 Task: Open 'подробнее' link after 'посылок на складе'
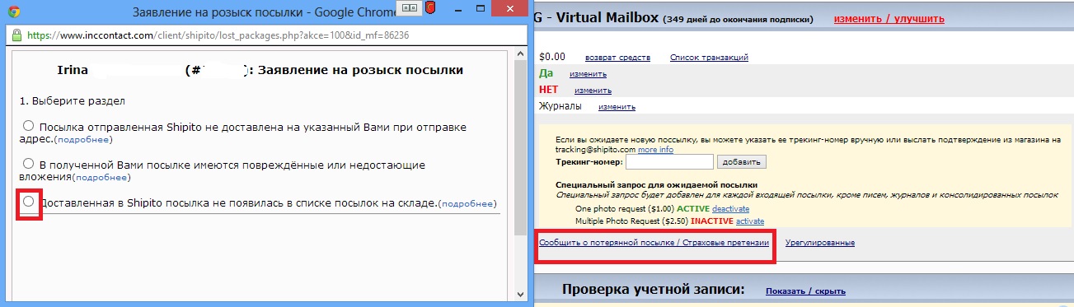coord(467,203)
